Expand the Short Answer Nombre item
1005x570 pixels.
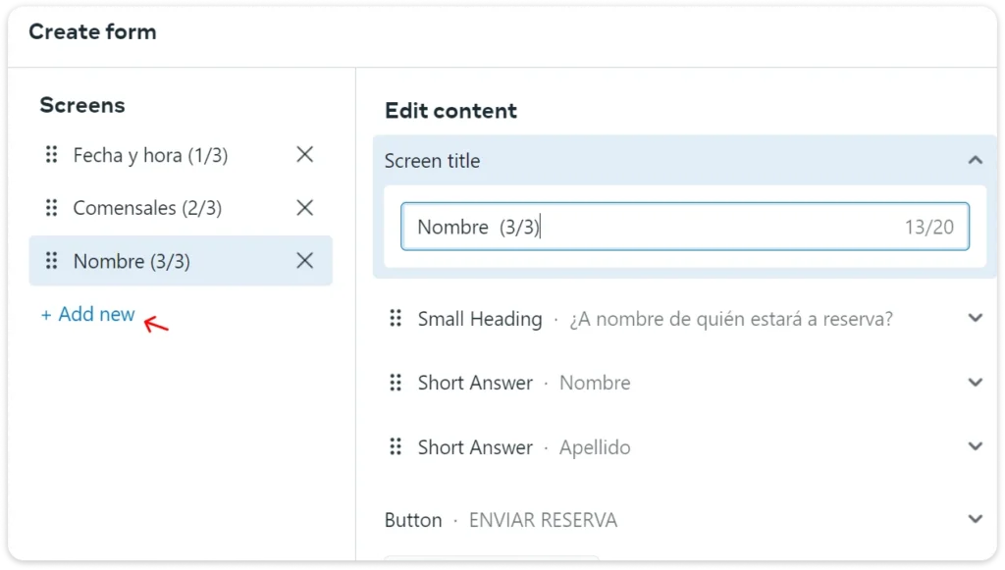pyautogui.click(x=975, y=383)
